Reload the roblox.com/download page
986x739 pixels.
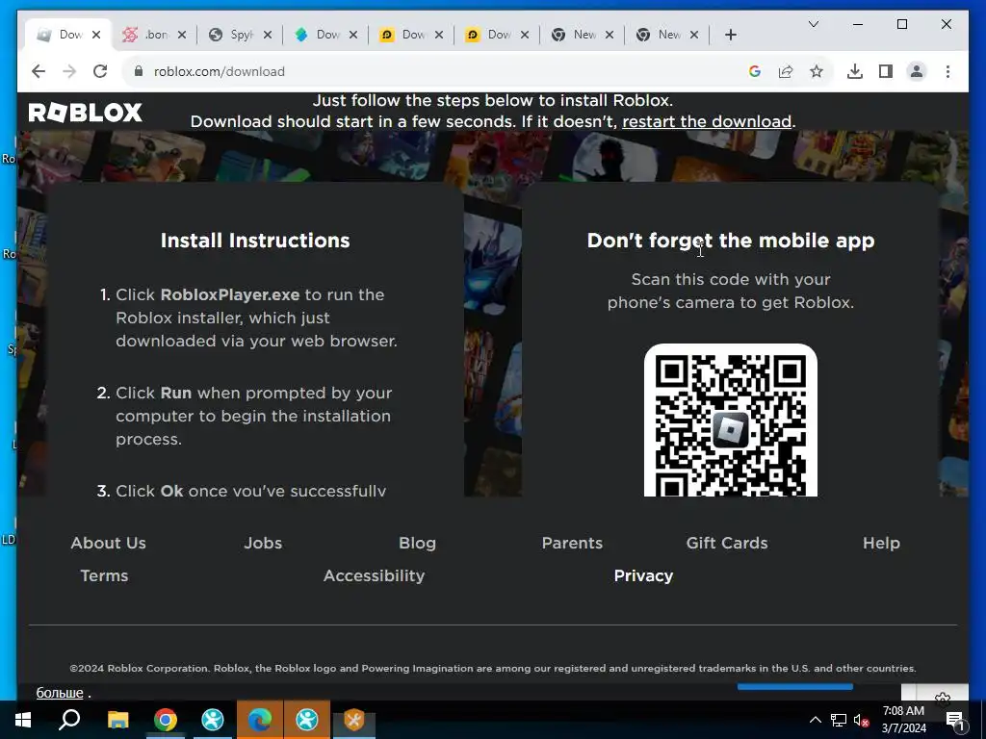point(100,71)
